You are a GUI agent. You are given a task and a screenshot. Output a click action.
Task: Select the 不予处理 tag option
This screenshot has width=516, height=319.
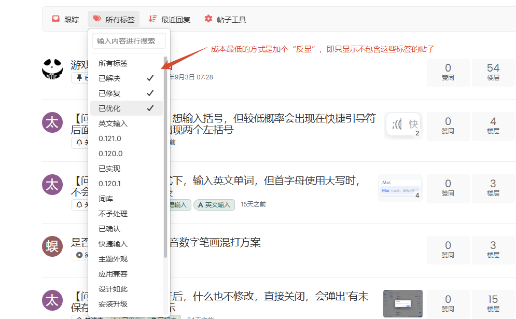[x=127, y=214]
